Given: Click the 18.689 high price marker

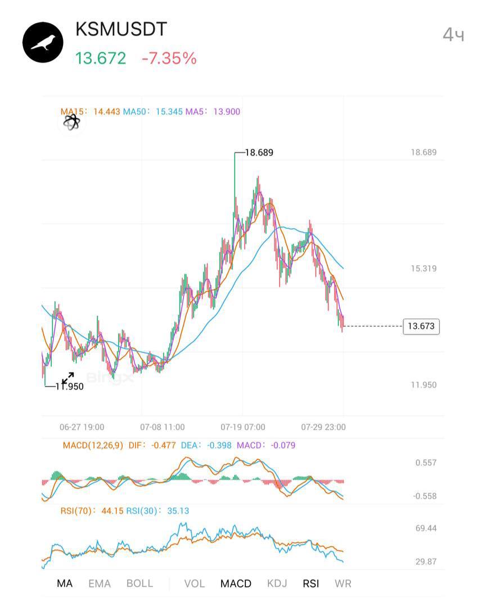Looking at the screenshot, I should tap(259, 152).
